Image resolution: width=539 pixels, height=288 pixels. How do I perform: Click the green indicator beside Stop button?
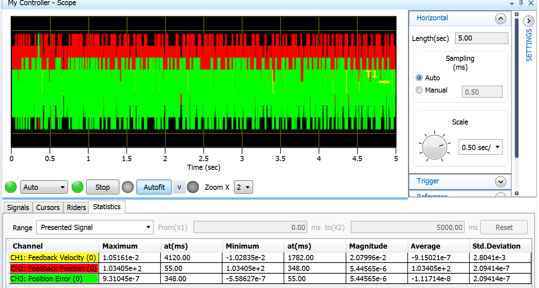click(78, 187)
